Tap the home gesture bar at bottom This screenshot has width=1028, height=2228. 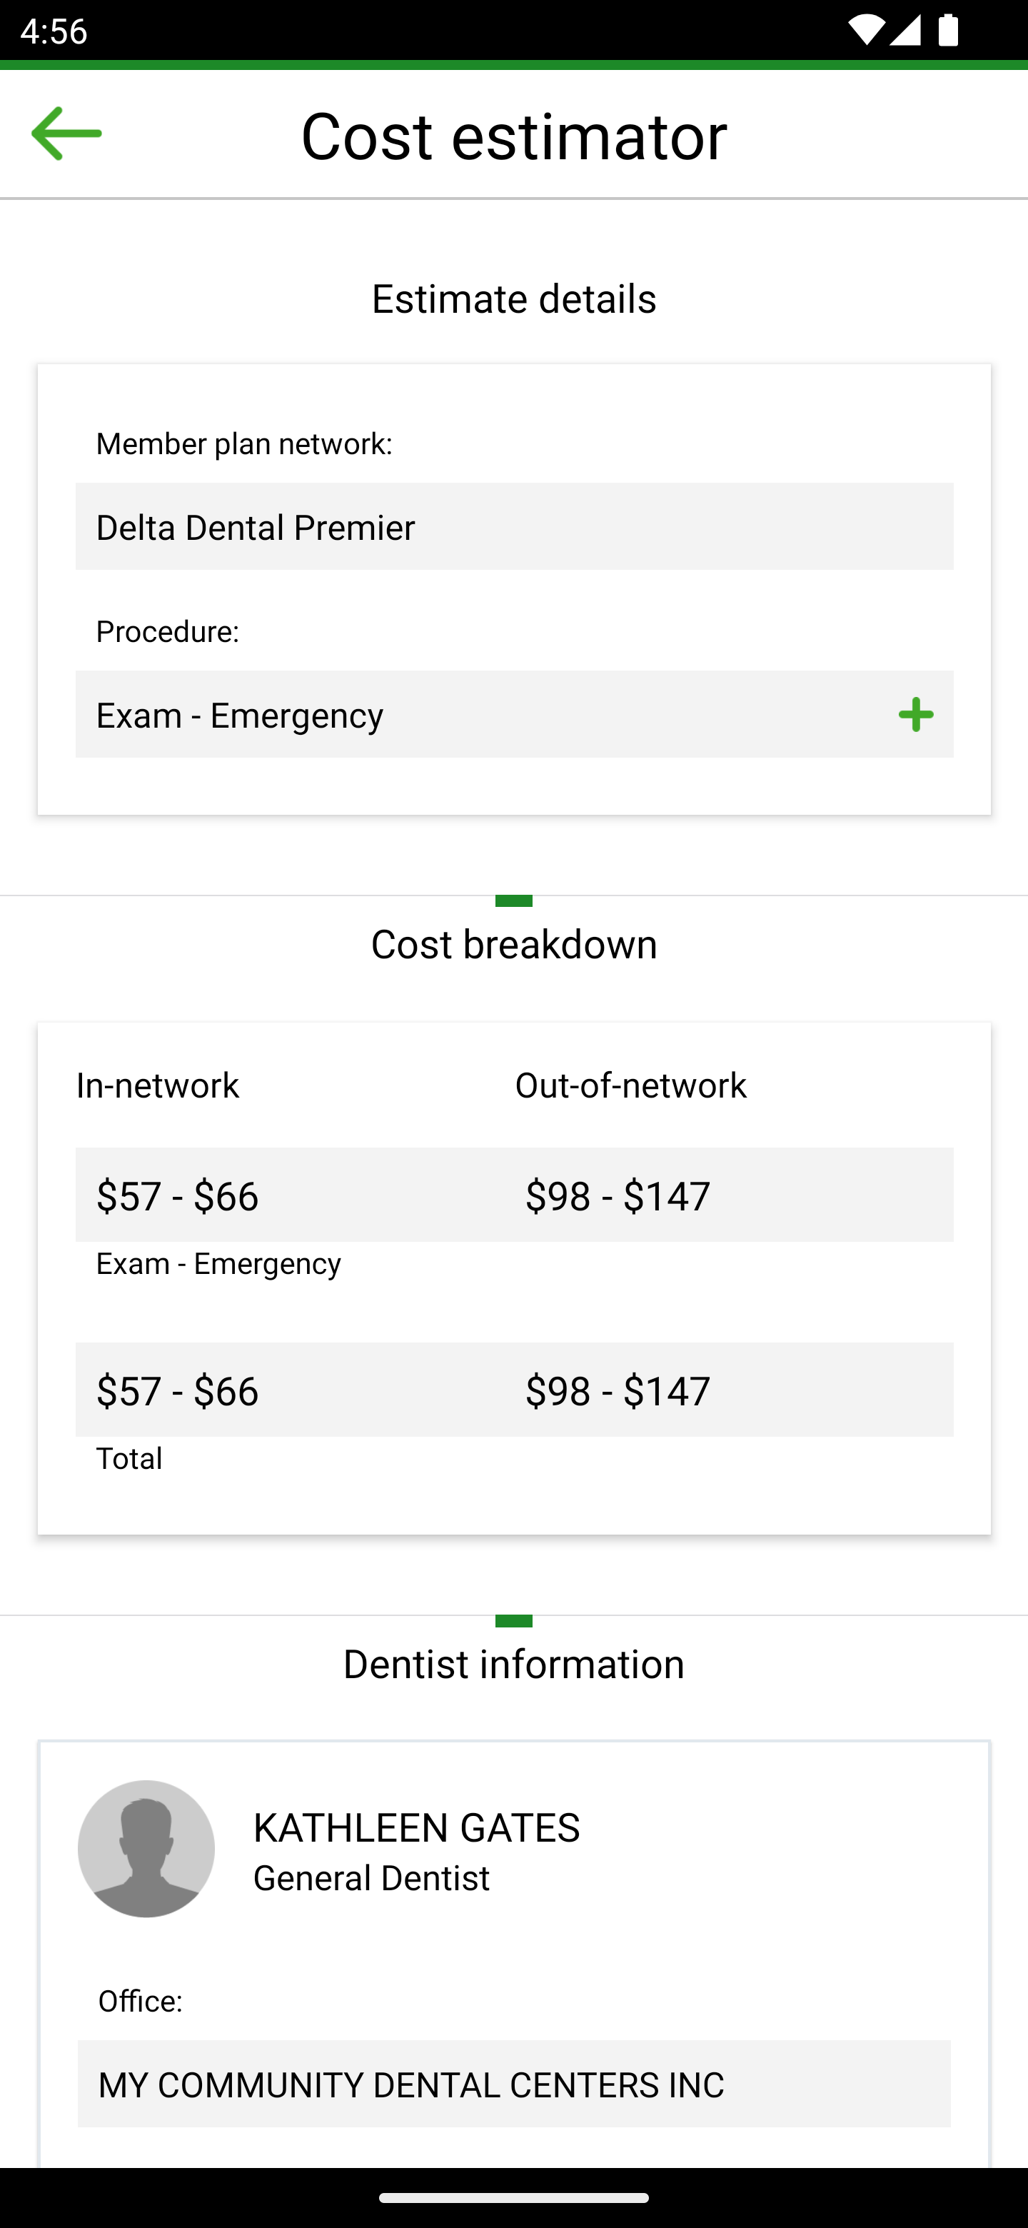tap(513, 2198)
